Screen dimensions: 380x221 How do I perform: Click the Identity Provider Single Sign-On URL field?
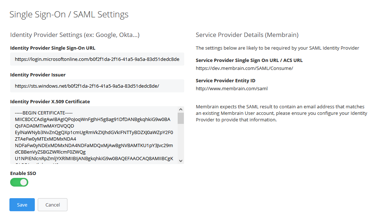(x=97, y=59)
